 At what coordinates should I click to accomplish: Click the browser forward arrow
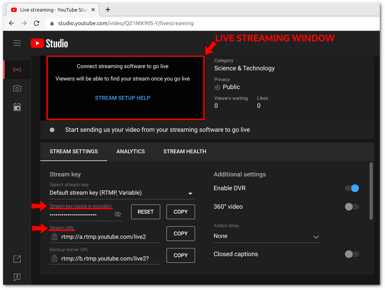[x=24, y=23]
